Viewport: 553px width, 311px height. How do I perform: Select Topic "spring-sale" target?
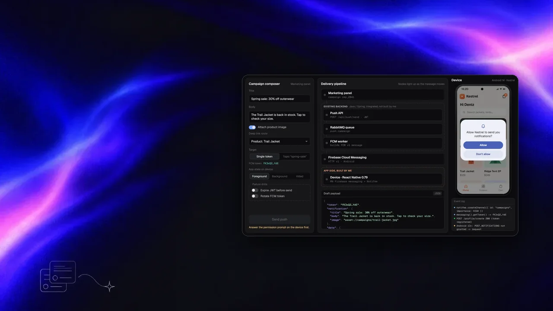point(295,156)
